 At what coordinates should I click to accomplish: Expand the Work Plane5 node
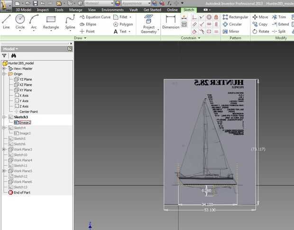point(4,171)
